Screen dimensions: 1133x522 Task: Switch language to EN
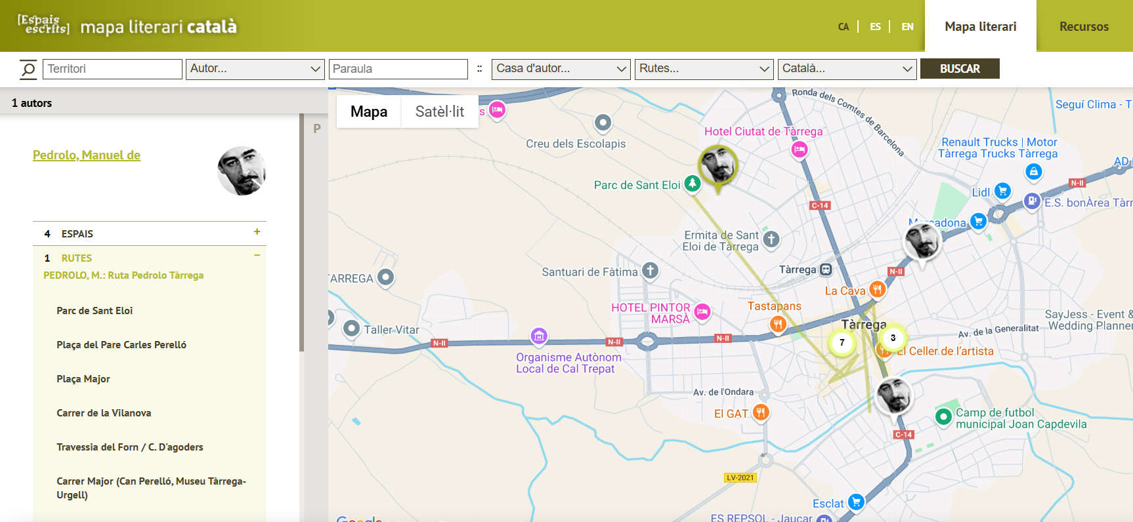[907, 27]
